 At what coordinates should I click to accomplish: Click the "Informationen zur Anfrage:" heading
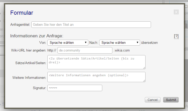[x=37, y=36]
